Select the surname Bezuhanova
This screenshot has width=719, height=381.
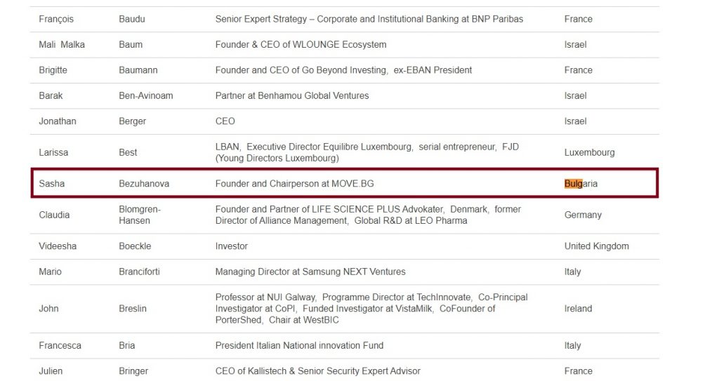[x=144, y=184]
